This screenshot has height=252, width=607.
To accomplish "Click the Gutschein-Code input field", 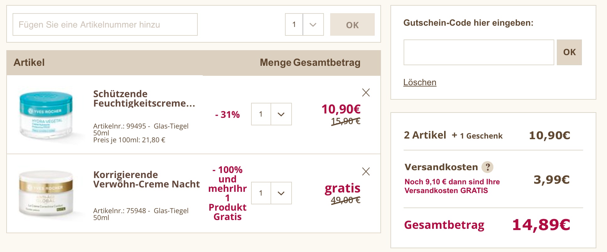I will point(478,52).
